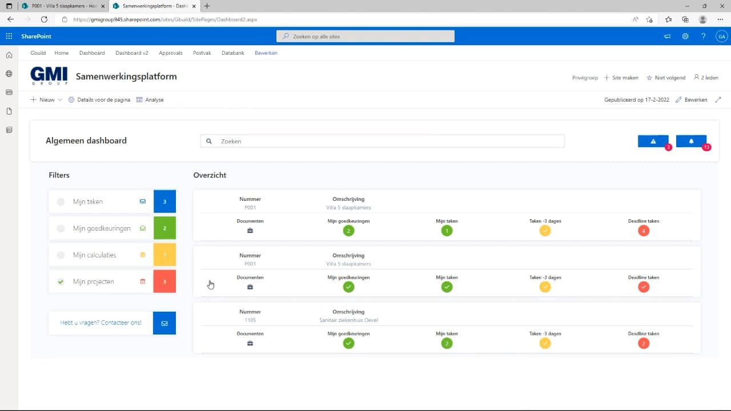Refresh the browser page
731x411 pixels.
[44, 19]
